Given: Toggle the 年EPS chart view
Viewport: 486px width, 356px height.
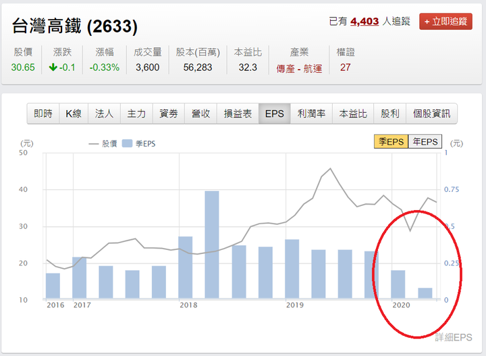Looking at the screenshot, I should coord(425,142).
